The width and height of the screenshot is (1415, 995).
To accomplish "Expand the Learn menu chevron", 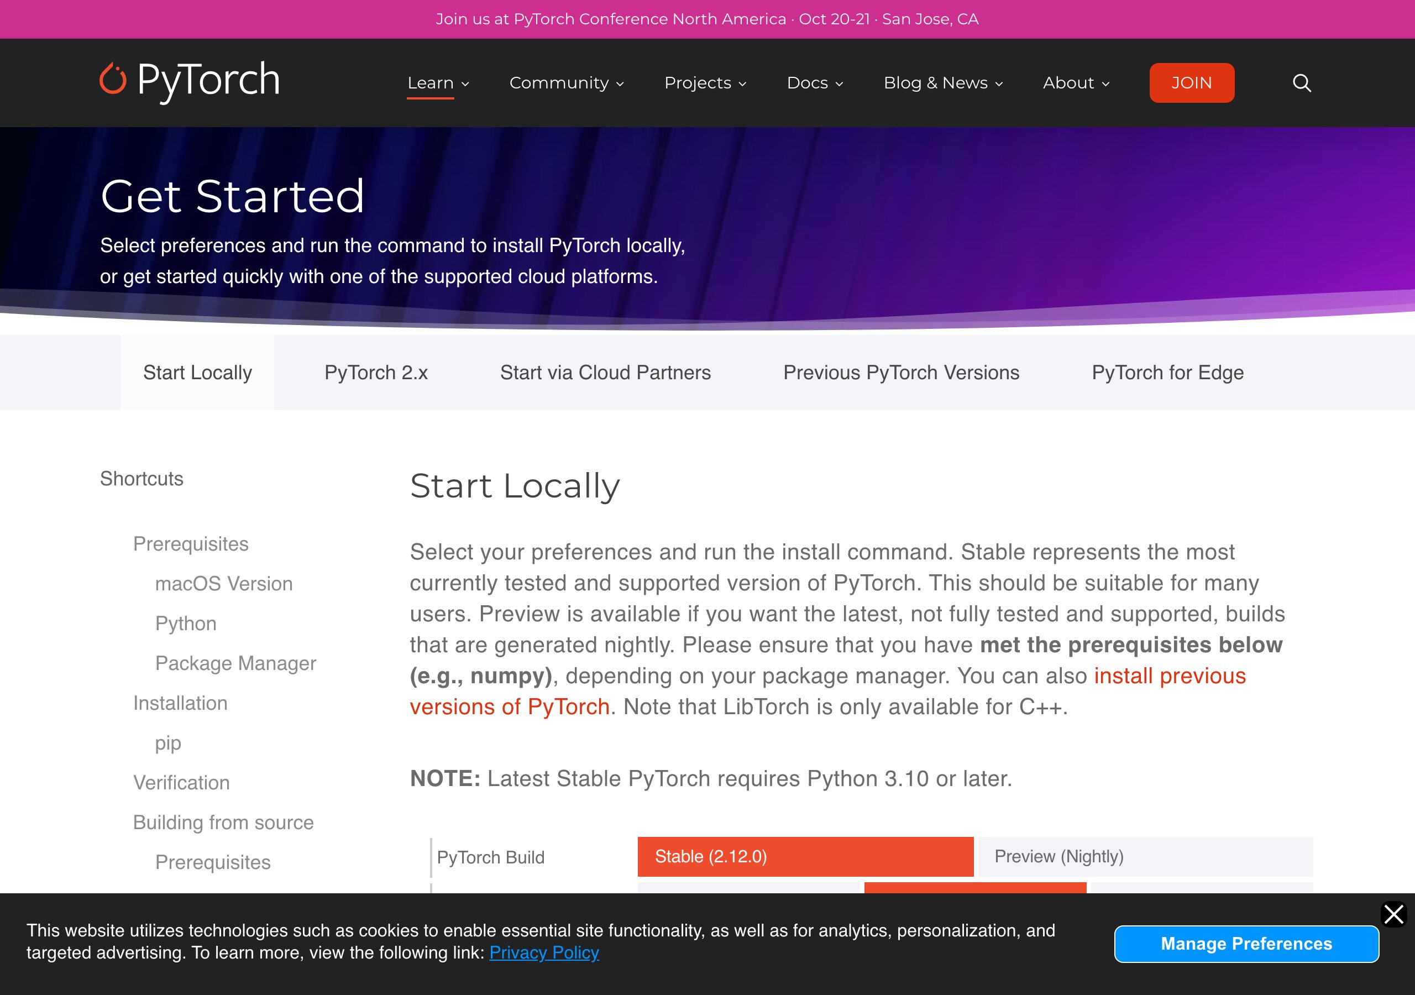I will click(465, 84).
